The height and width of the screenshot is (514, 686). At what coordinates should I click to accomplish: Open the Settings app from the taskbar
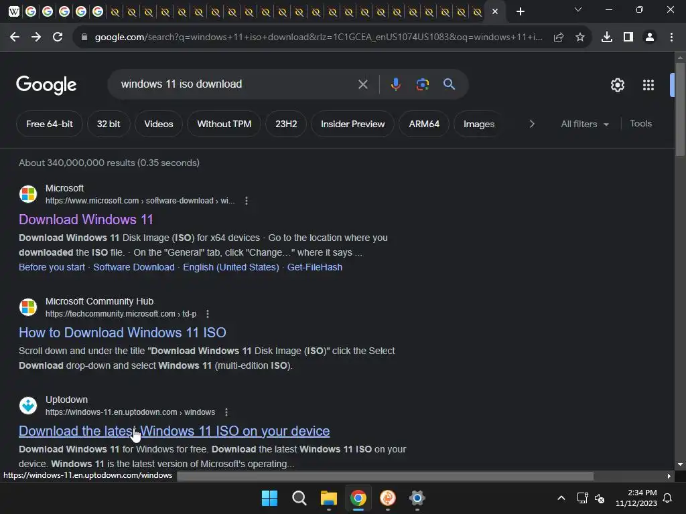click(x=417, y=498)
